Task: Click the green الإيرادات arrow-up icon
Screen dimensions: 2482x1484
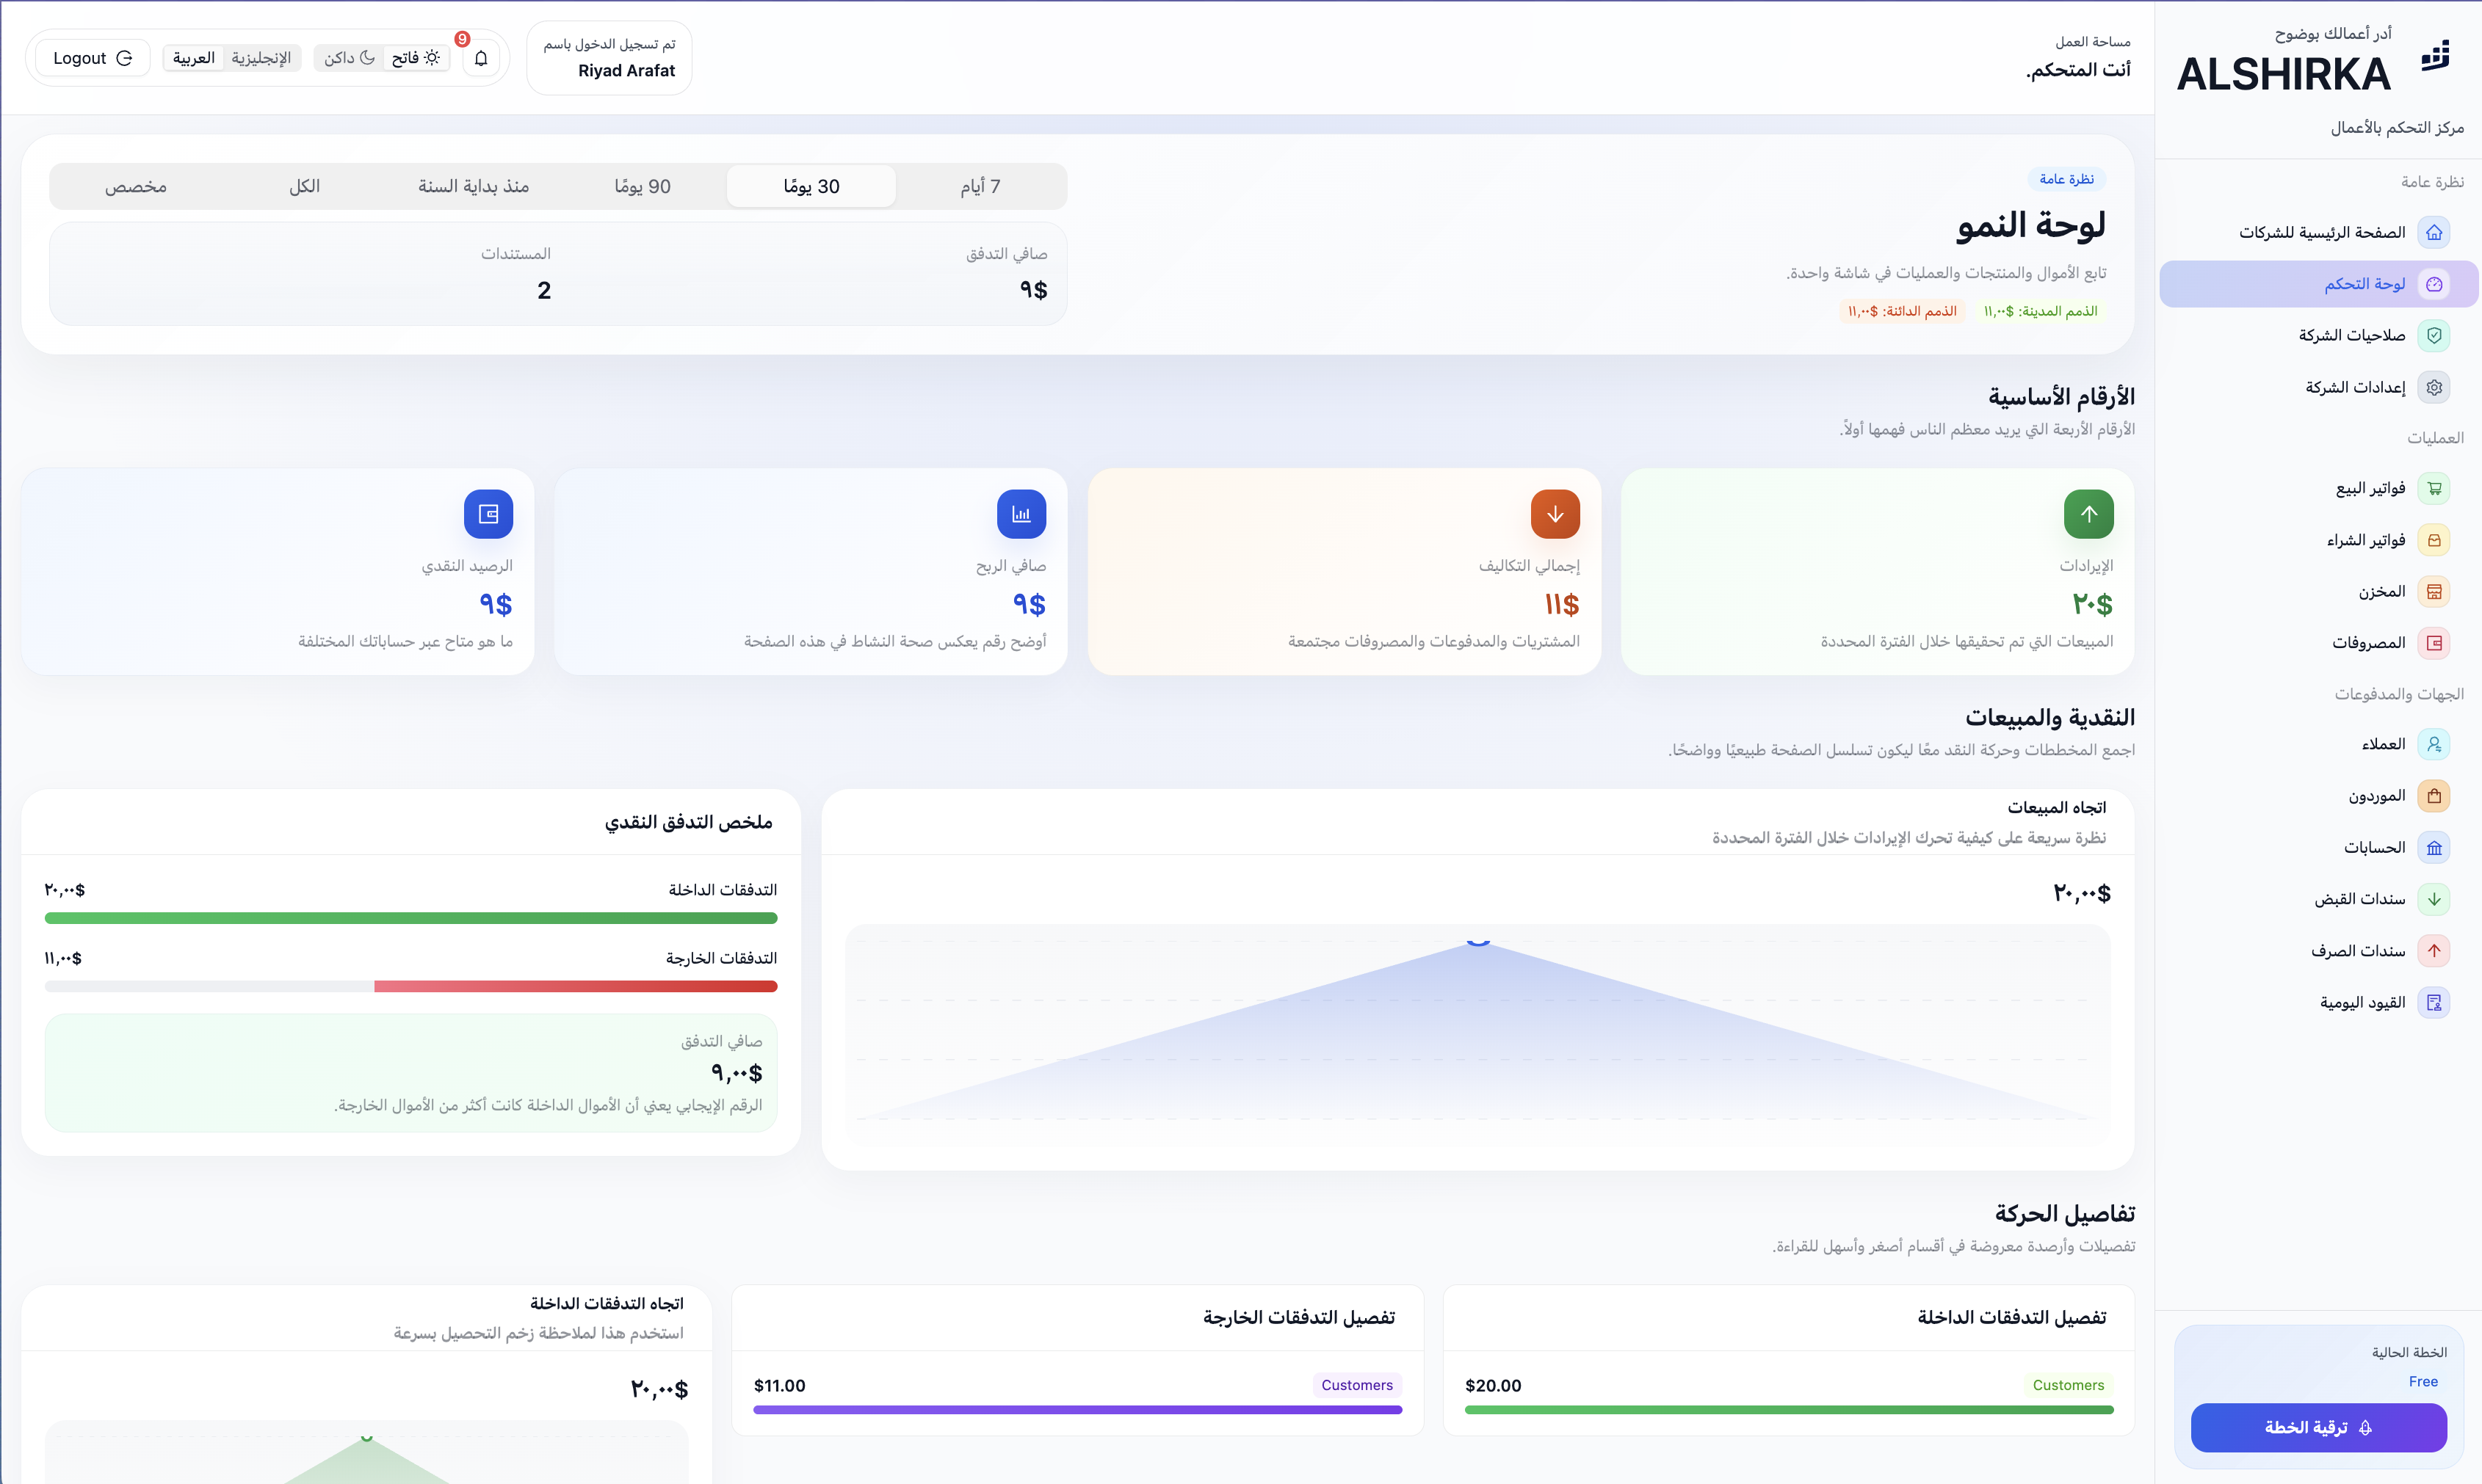Action: click(2089, 514)
